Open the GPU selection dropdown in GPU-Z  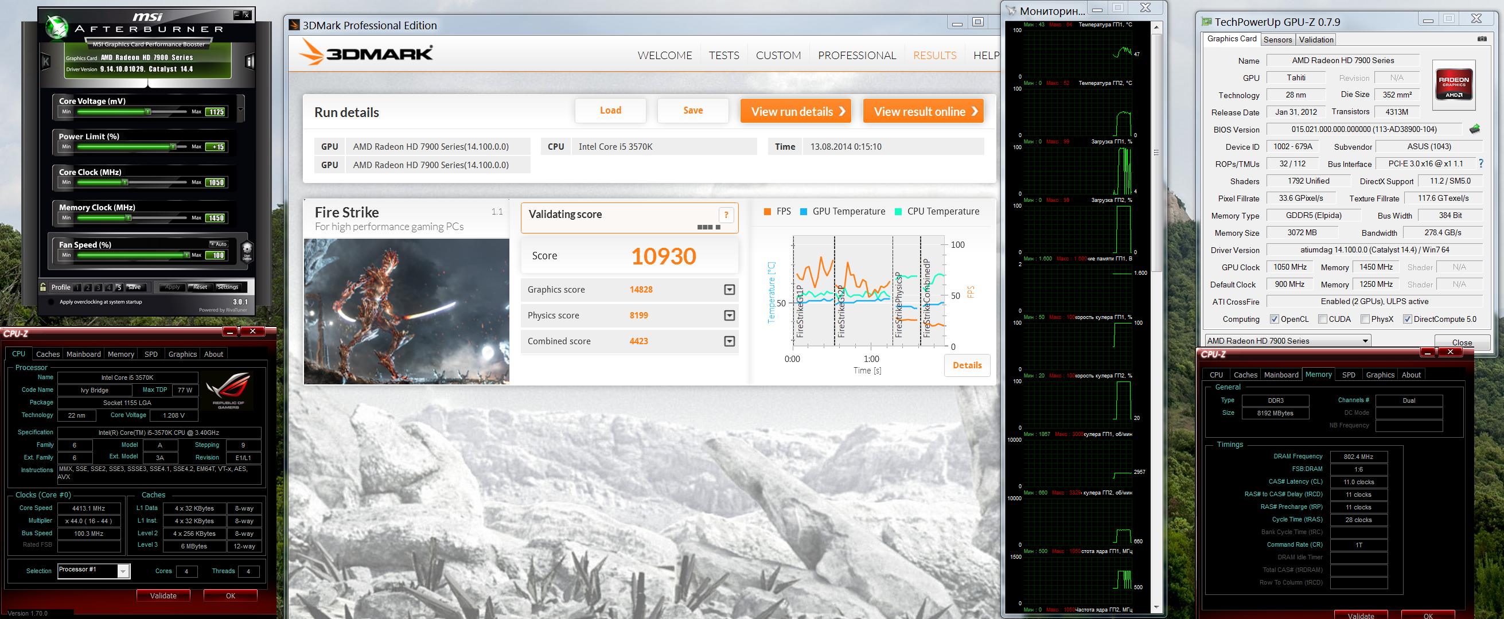click(x=1287, y=341)
